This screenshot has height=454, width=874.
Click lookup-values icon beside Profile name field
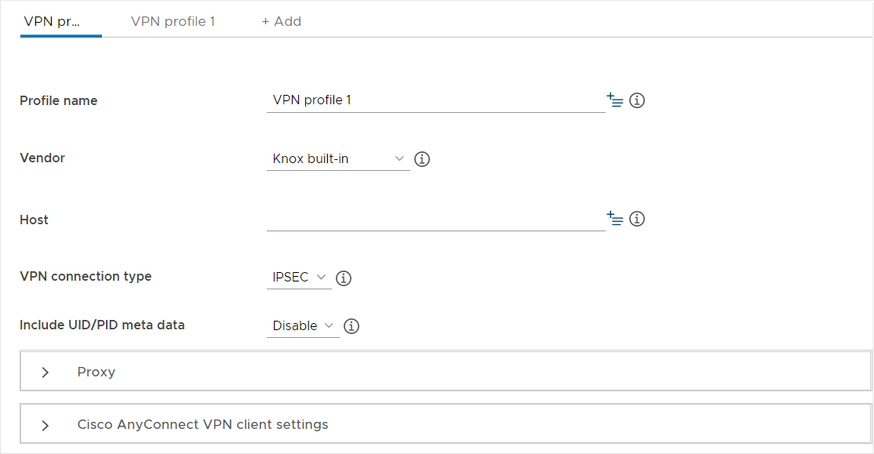(x=615, y=100)
